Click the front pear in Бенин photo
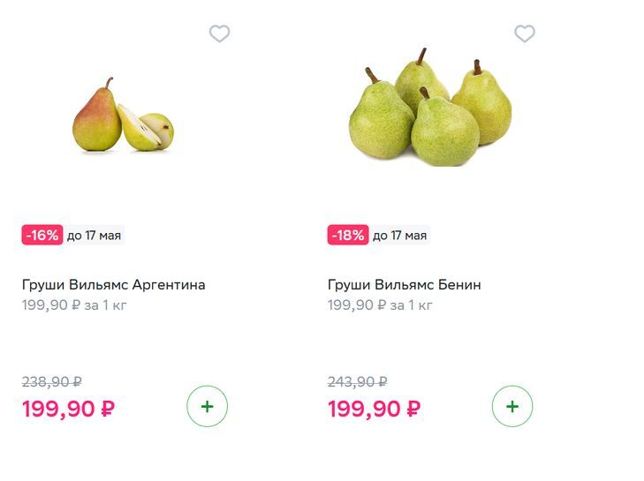Viewport: 644px width, 481px height. (443, 131)
